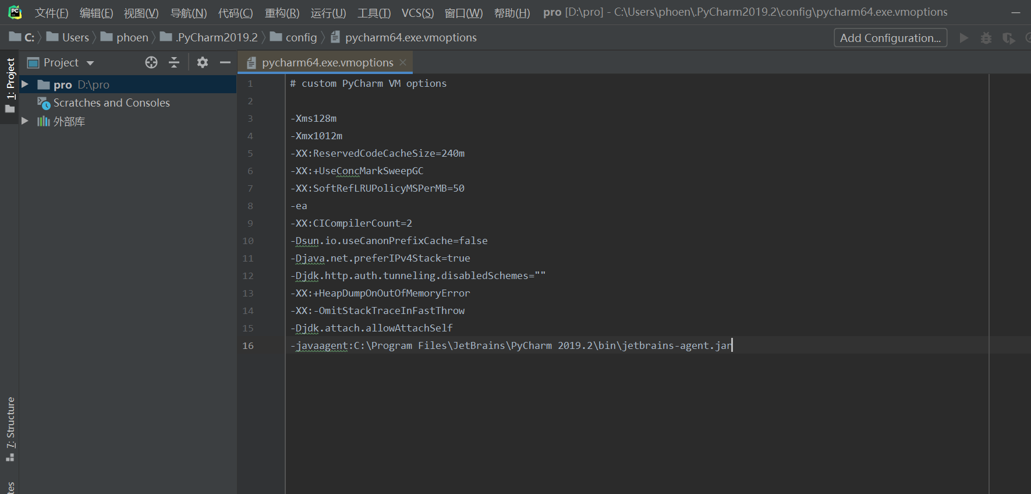The width and height of the screenshot is (1031, 494).
Task: Click the -Dsun.io.useCanonPrefixCache=false line
Action: [389, 241]
